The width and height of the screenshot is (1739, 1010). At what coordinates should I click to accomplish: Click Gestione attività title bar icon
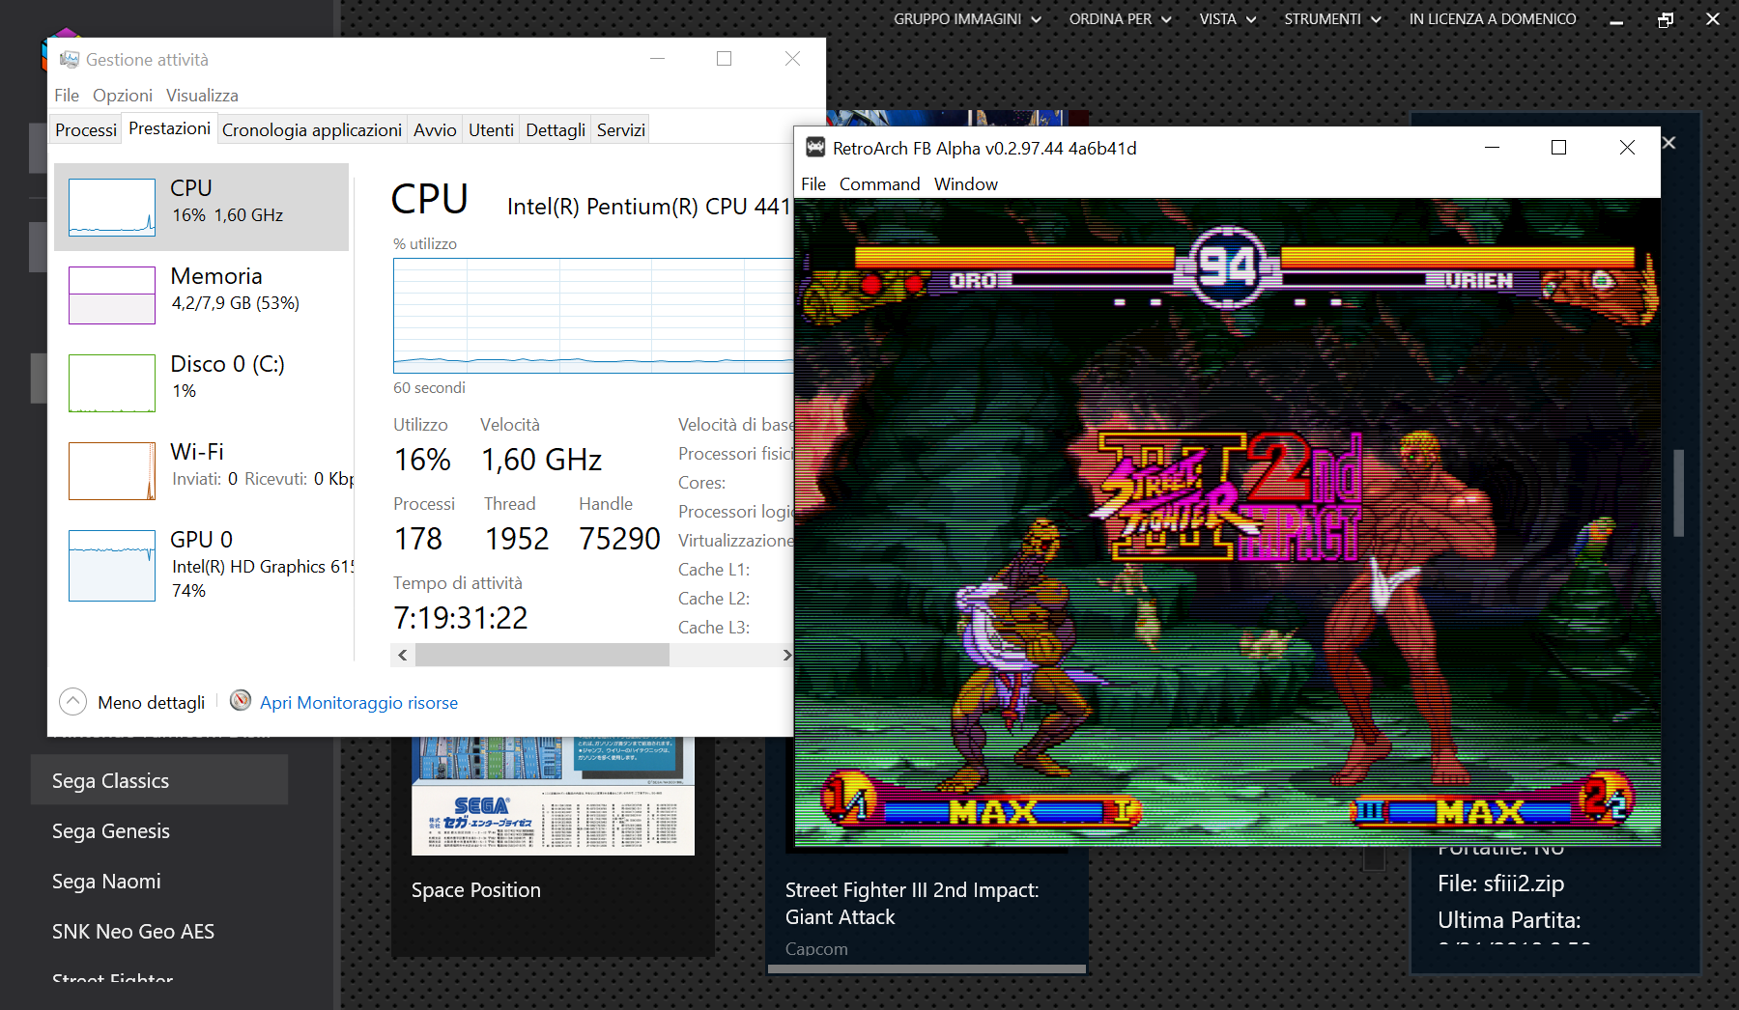[70, 59]
